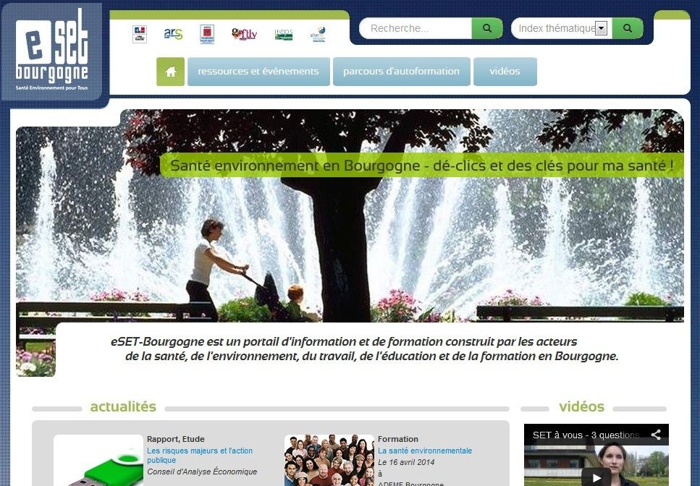700x486 pixels.
Task: Open the République Française partner logo
Action: (x=140, y=34)
